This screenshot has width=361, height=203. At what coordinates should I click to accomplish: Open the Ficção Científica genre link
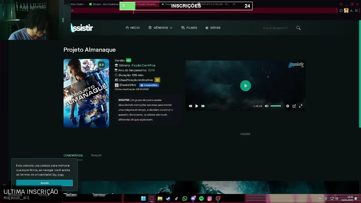pos(143,65)
